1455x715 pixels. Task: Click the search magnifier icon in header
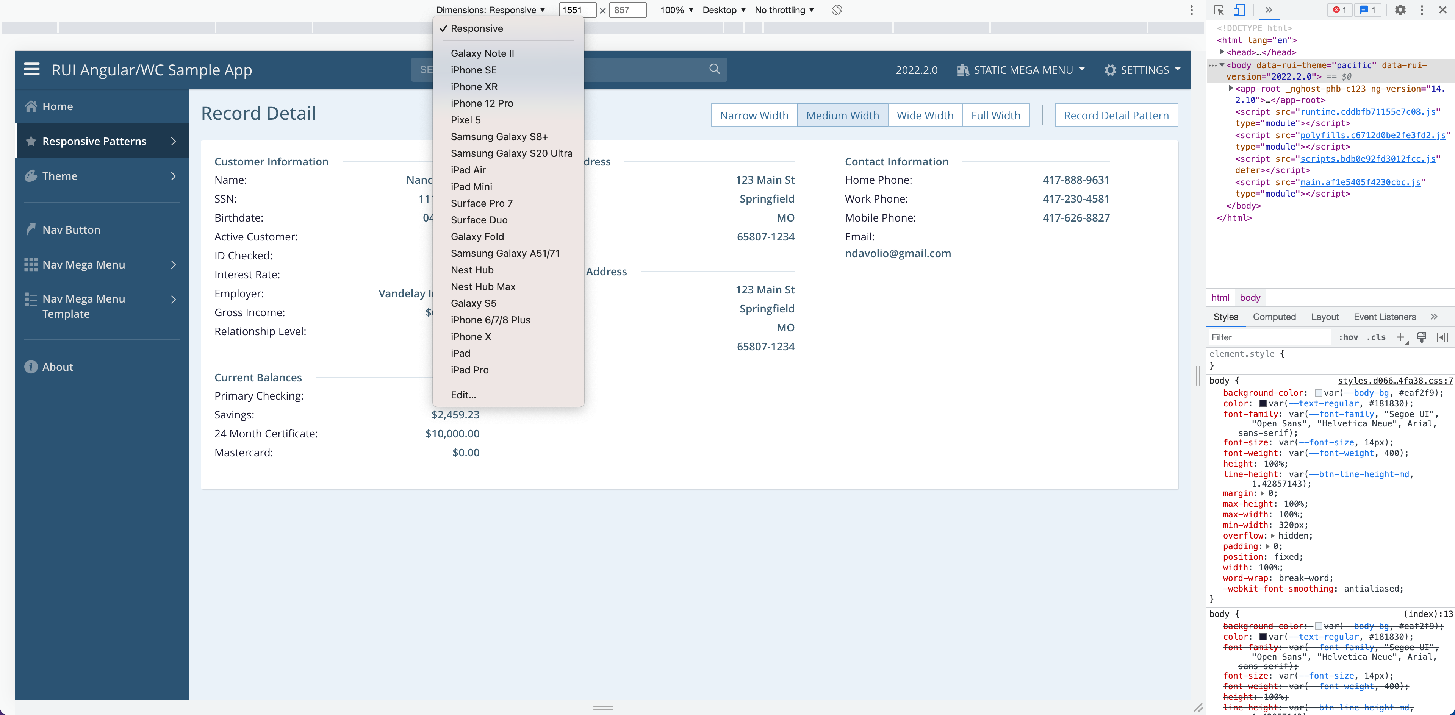tap(715, 69)
